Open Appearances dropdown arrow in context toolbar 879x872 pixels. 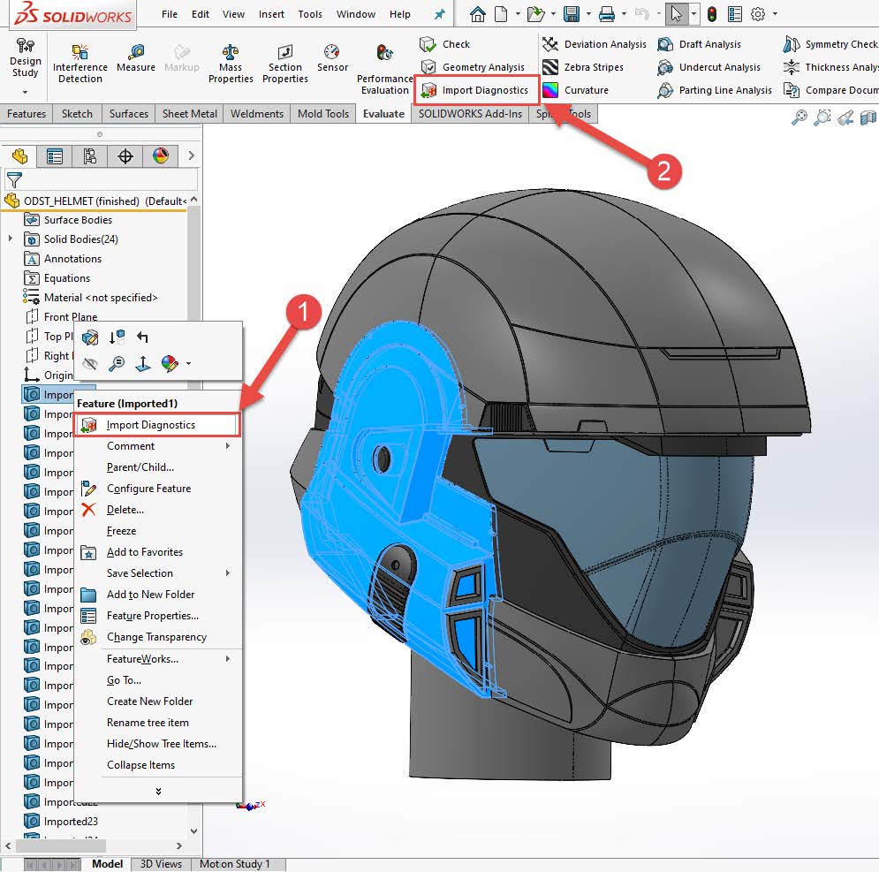click(188, 364)
